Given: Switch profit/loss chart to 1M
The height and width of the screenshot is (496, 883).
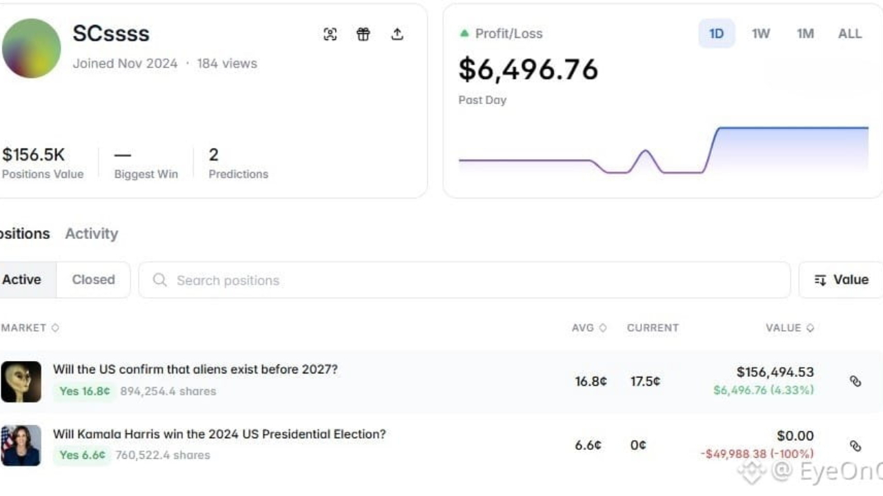Looking at the screenshot, I should (x=805, y=34).
